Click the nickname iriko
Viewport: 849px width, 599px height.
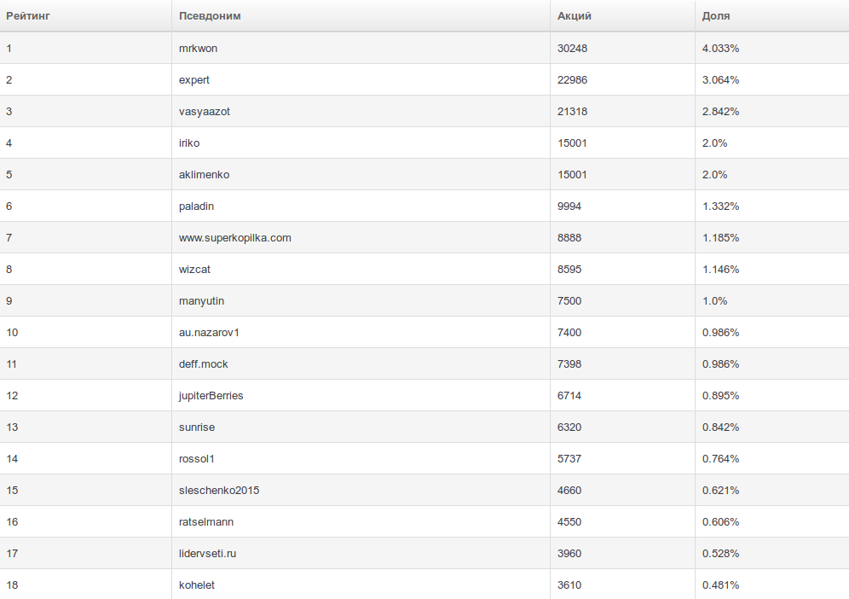(x=189, y=143)
